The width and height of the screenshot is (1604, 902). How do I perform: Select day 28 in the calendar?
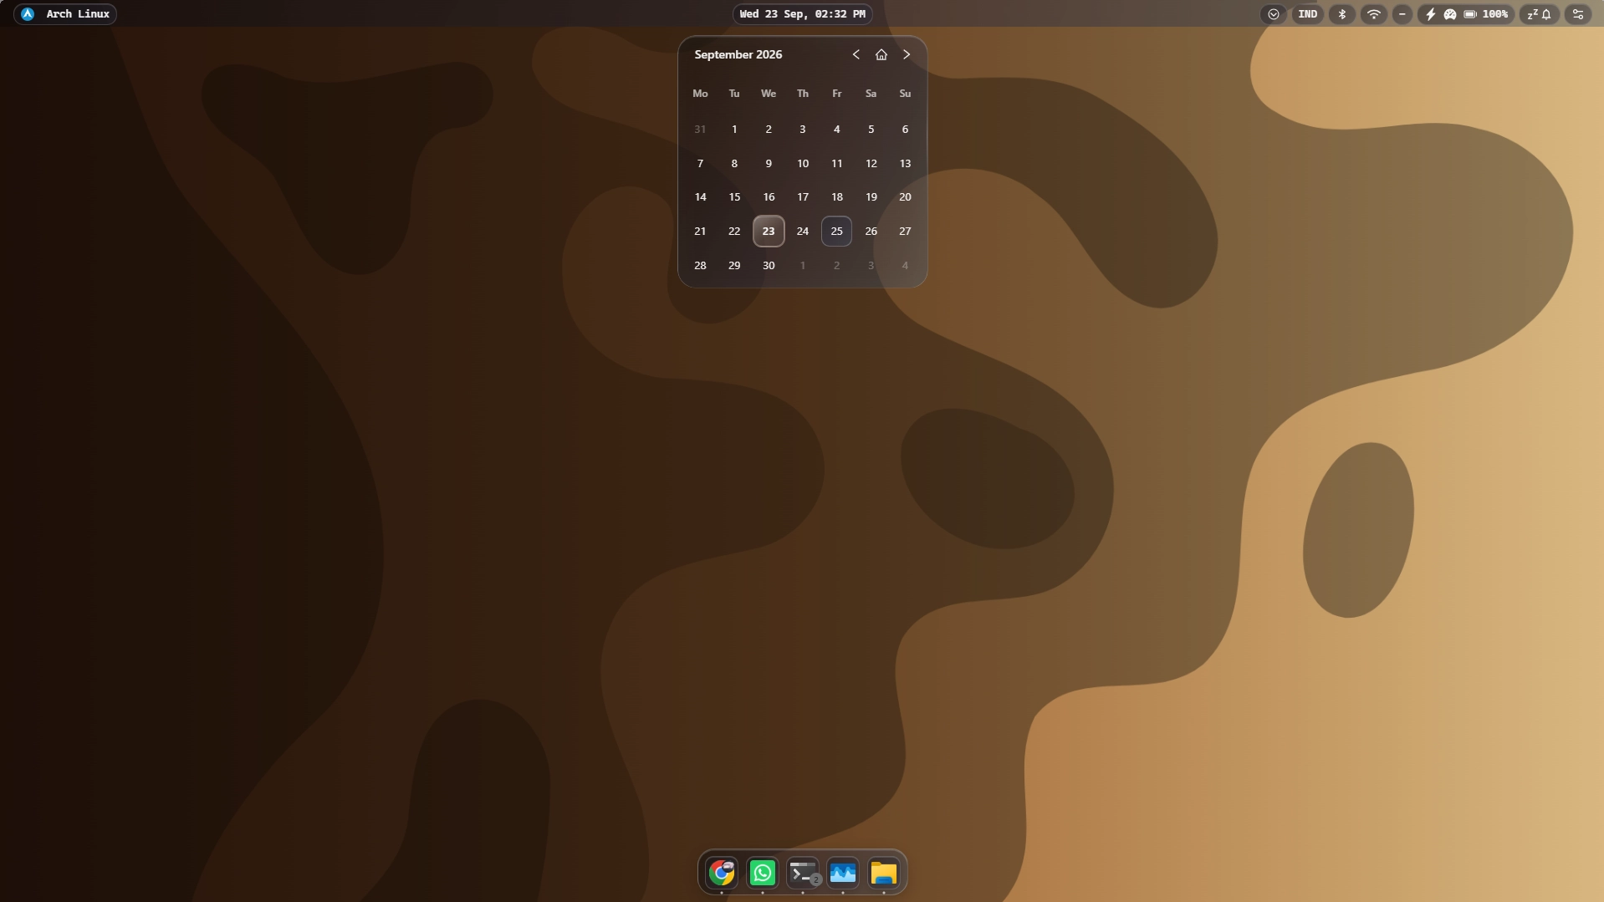(x=700, y=266)
